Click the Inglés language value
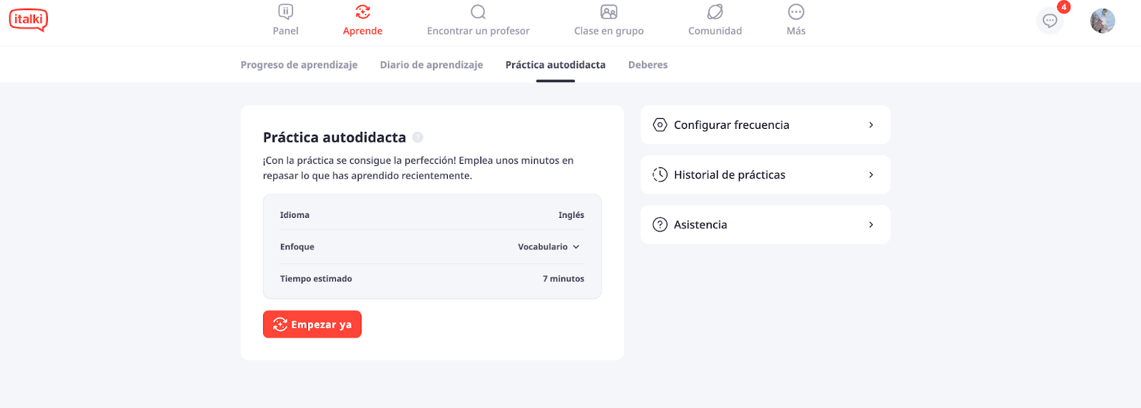 click(x=571, y=215)
